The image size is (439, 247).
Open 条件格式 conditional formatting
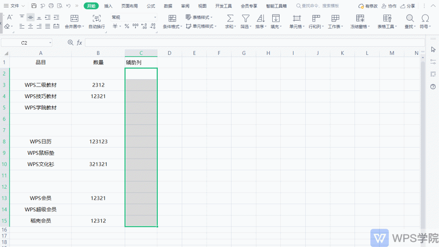click(172, 22)
